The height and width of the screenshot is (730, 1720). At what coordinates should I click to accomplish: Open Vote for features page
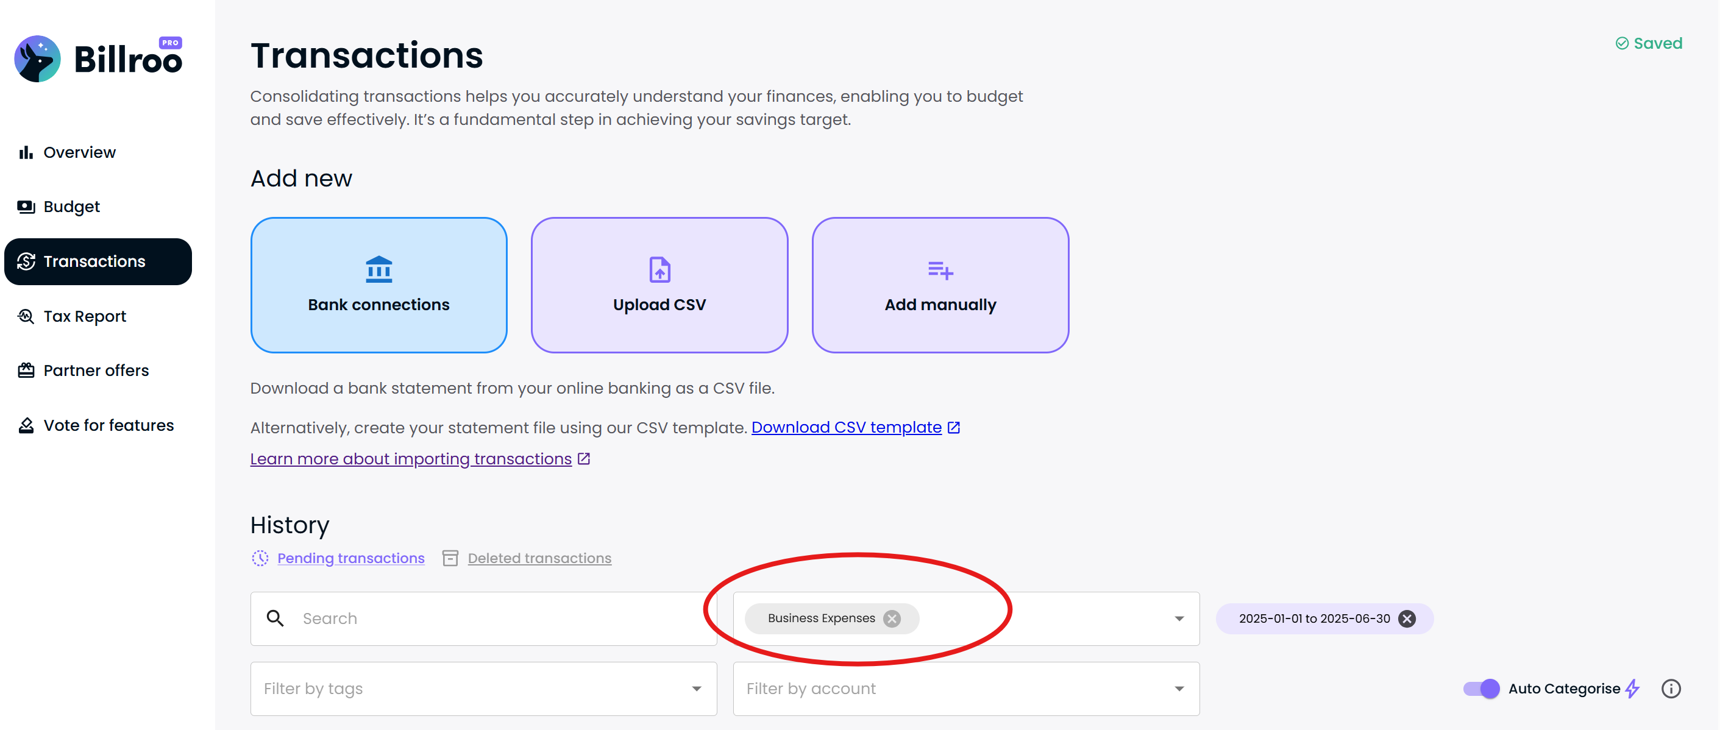click(98, 425)
